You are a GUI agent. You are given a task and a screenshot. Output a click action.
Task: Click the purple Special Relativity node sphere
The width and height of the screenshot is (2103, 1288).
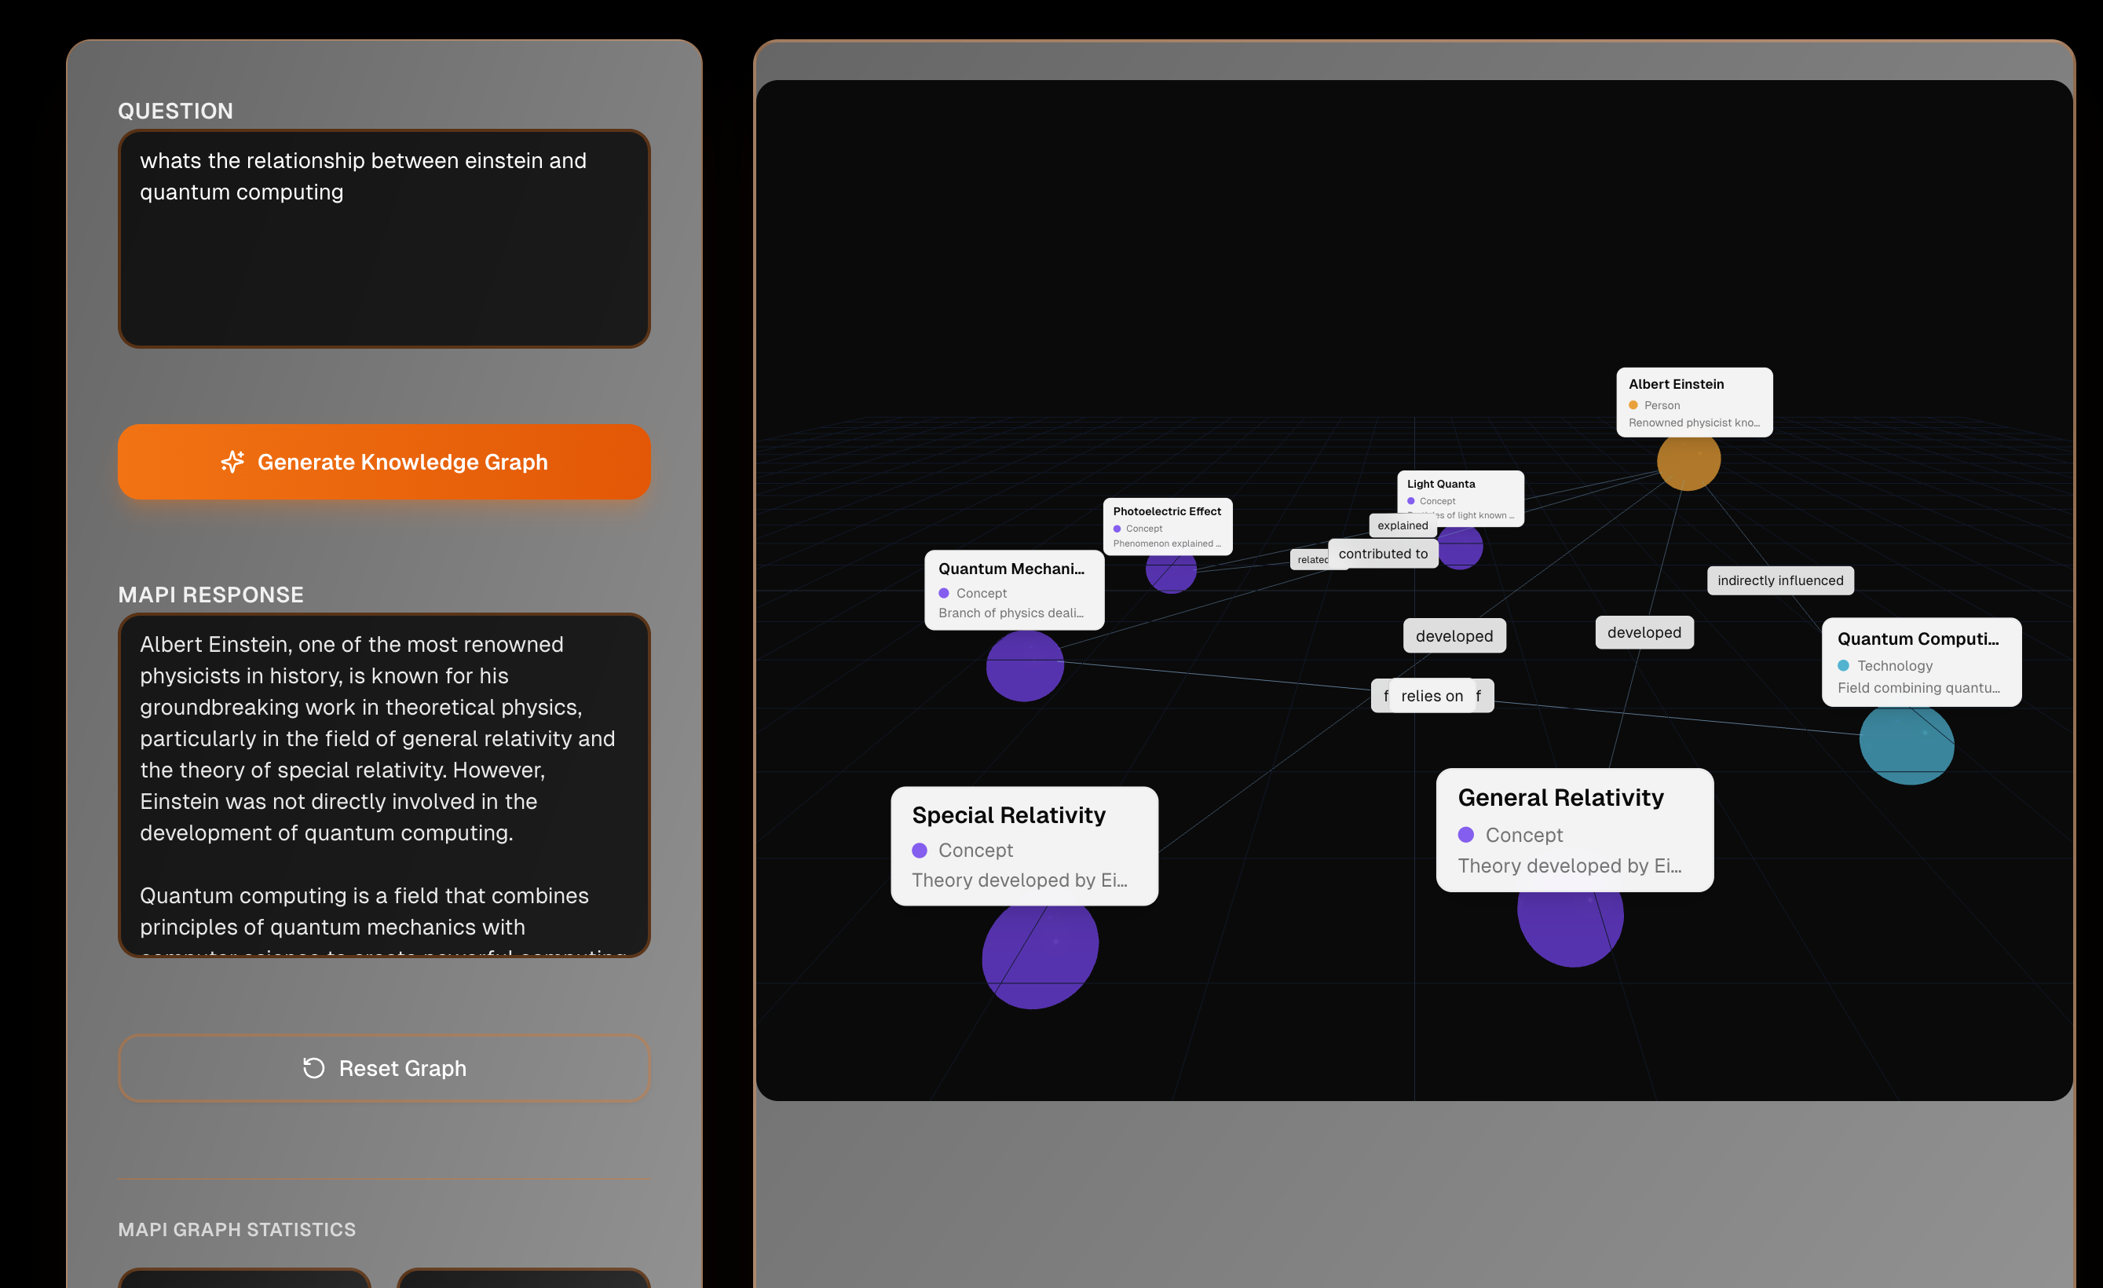click(x=1039, y=956)
